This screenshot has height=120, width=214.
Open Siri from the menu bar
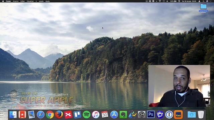tap(207, 1)
